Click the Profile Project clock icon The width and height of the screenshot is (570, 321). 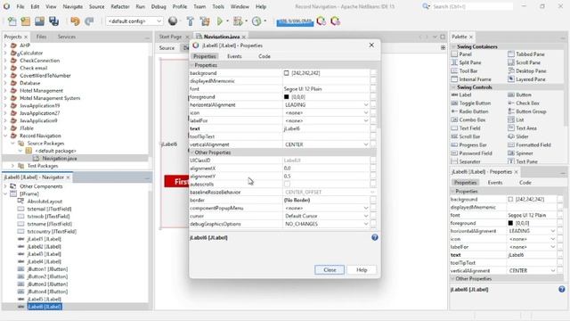click(x=256, y=21)
